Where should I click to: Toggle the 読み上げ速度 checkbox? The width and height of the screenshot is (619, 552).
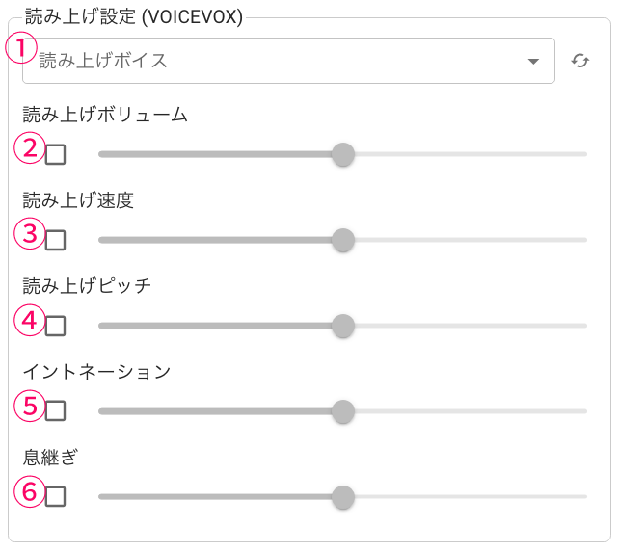[x=56, y=240]
